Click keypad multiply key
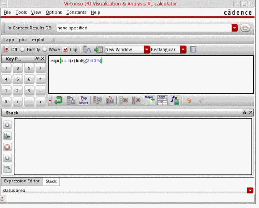 pos(40,79)
